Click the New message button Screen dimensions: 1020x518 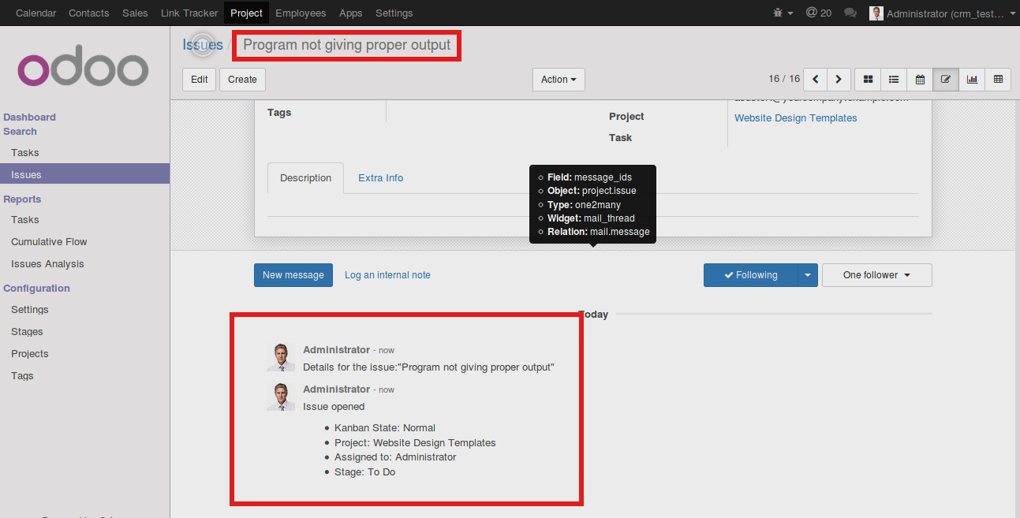[x=293, y=275]
